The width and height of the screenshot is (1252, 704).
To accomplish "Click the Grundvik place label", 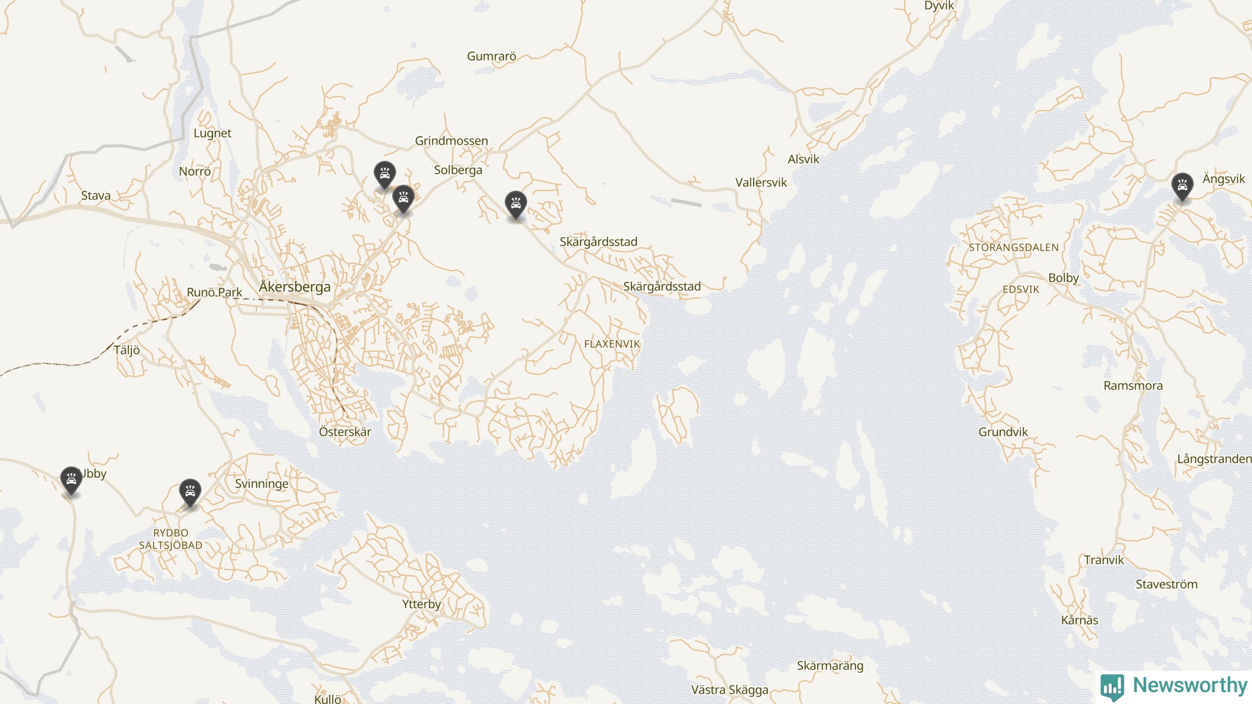I will tap(1003, 432).
